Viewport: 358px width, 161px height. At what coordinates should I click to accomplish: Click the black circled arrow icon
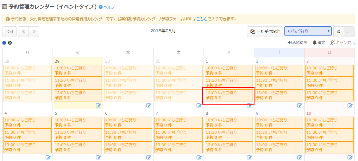(x=10, y=43)
